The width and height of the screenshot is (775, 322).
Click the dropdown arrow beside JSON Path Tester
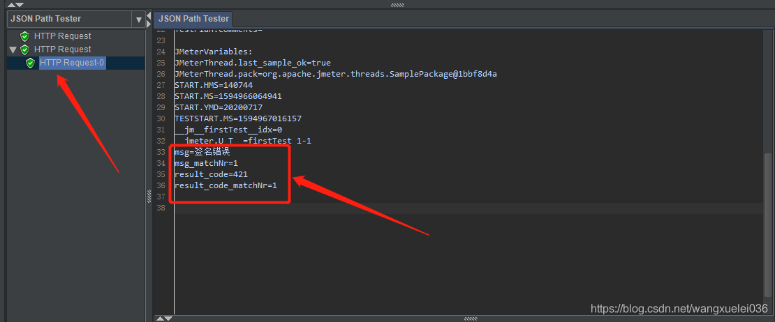(x=138, y=20)
